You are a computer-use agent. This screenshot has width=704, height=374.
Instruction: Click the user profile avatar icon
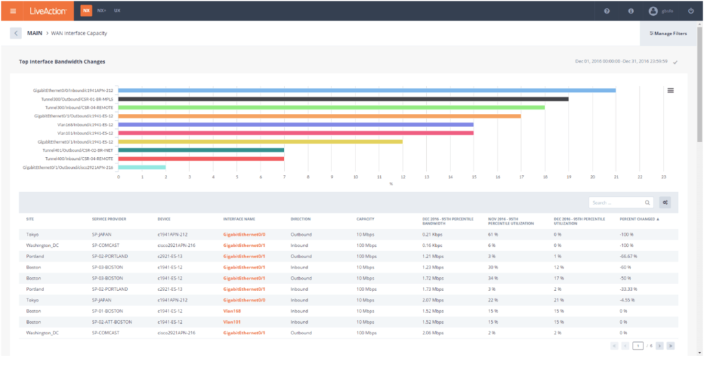coord(653,11)
